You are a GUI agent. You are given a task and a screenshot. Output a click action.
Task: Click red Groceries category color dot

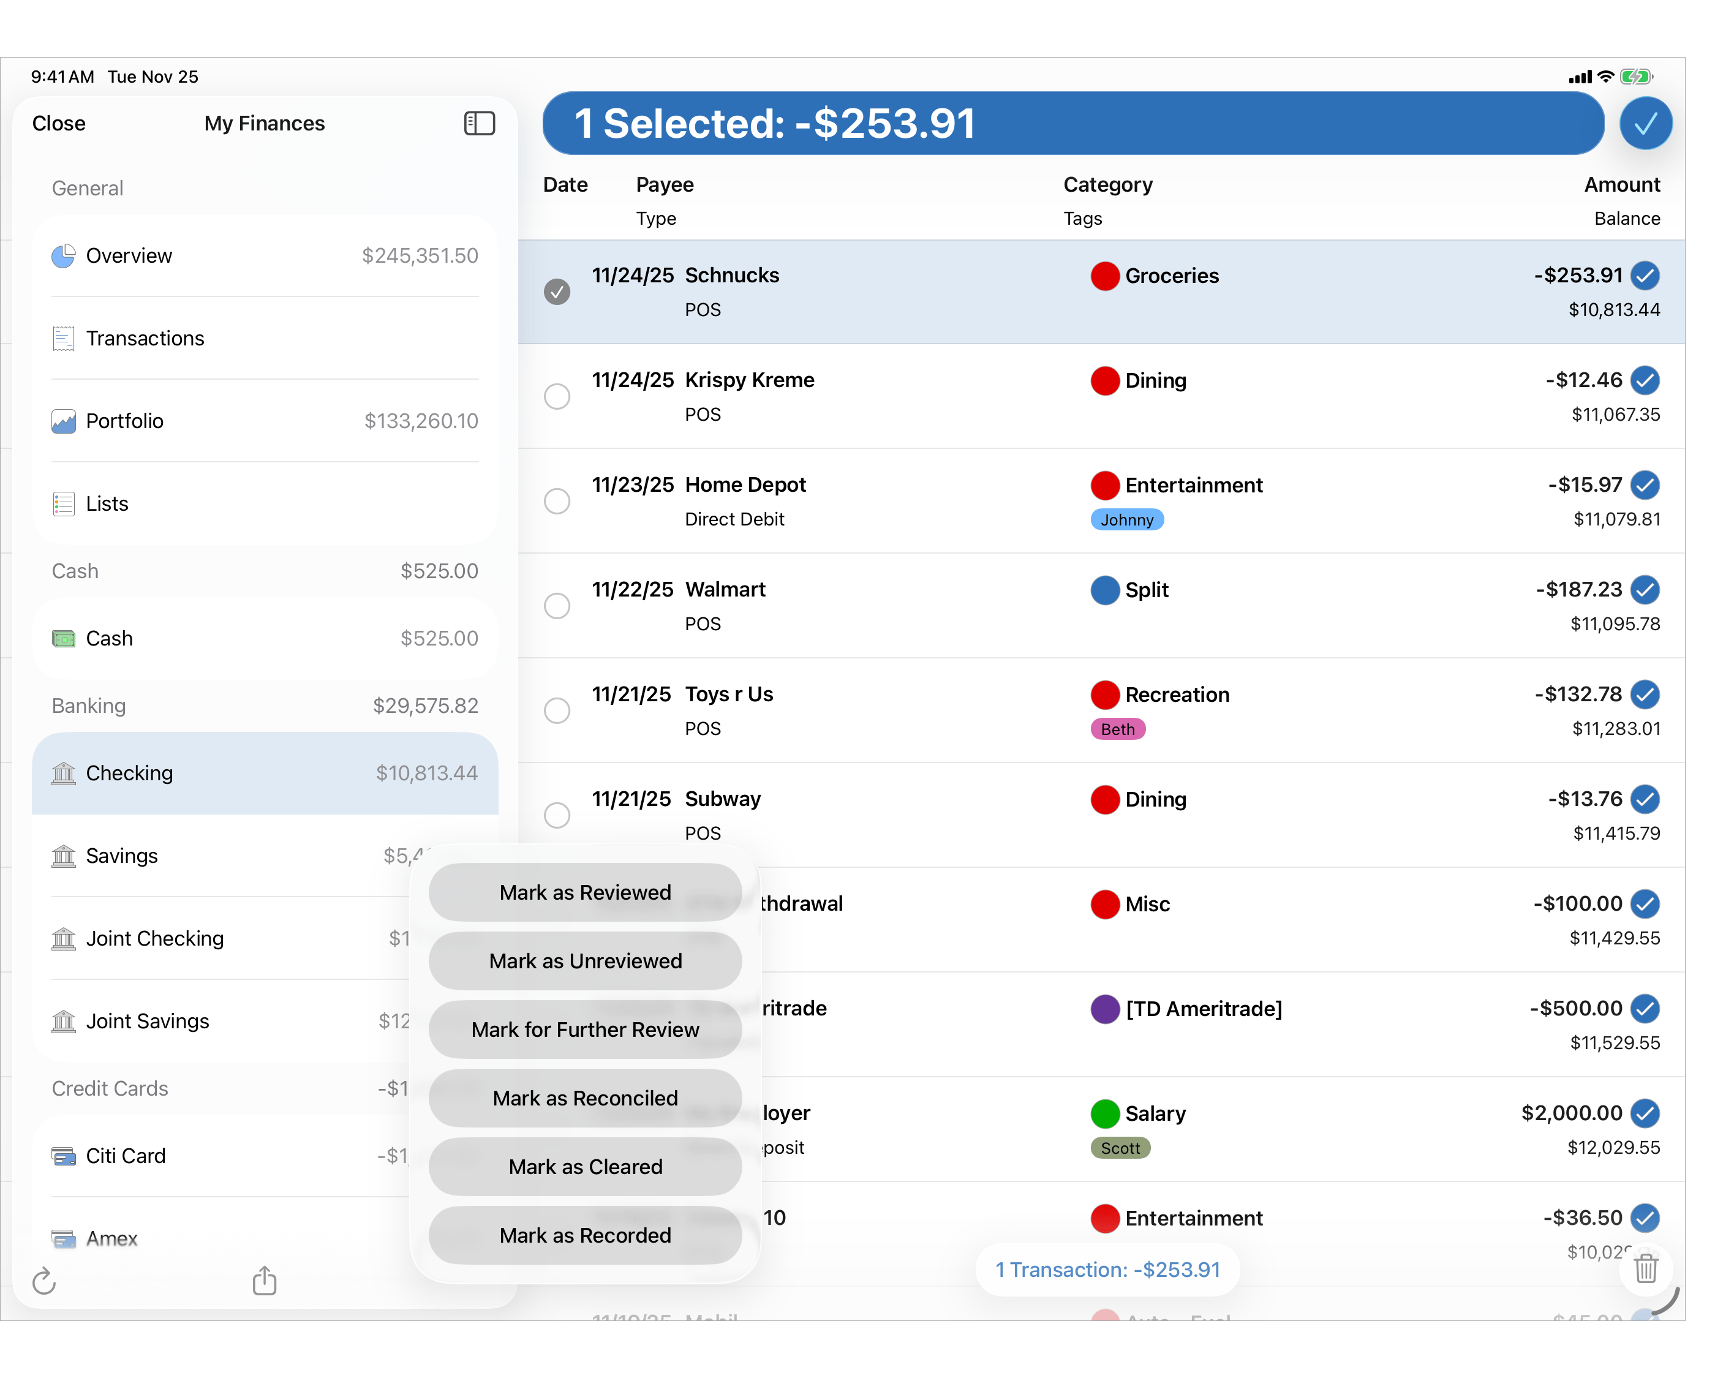point(1105,275)
